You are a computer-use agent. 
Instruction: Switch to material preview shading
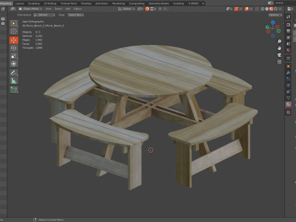point(271,9)
